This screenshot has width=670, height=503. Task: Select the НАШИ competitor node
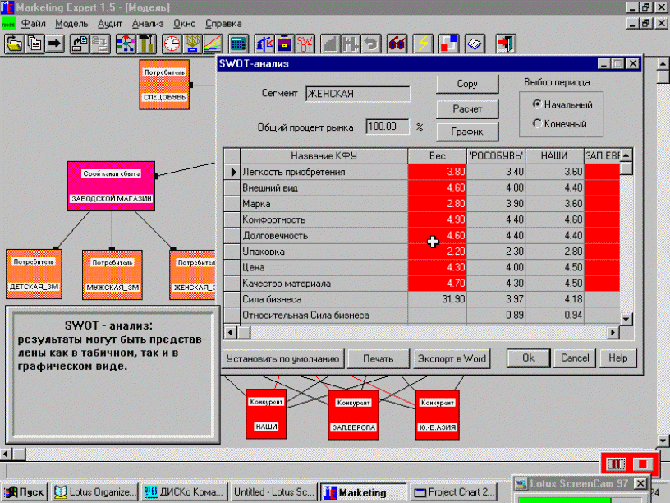coord(266,414)
